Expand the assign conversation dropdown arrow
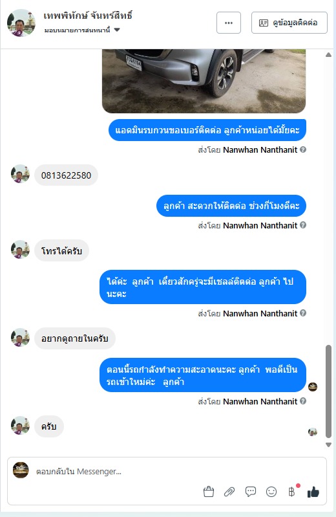Viewport: 336px width, 517px height. 116,30
